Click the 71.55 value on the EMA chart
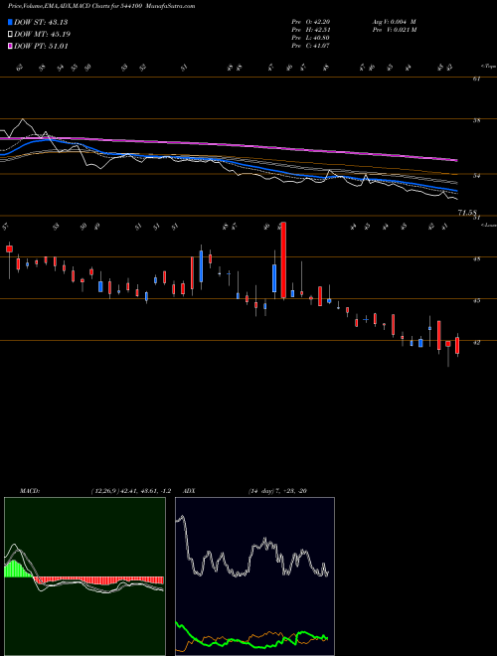The image size is (497, 656). pyautogui.click(x=467, y=213)
